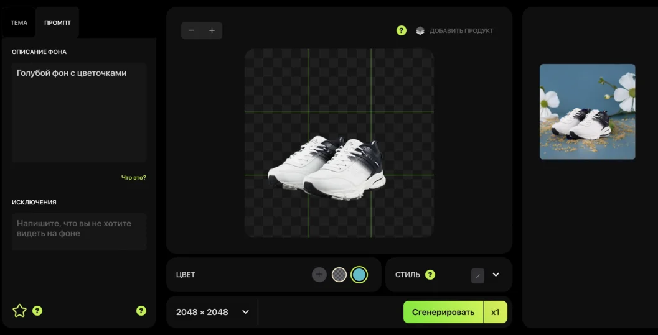Click the zoom out minus icon
The width and height of the screenshot is (658, 335).
tap(191, 30)
